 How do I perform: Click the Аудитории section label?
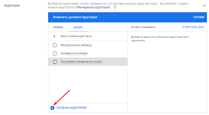12,5
